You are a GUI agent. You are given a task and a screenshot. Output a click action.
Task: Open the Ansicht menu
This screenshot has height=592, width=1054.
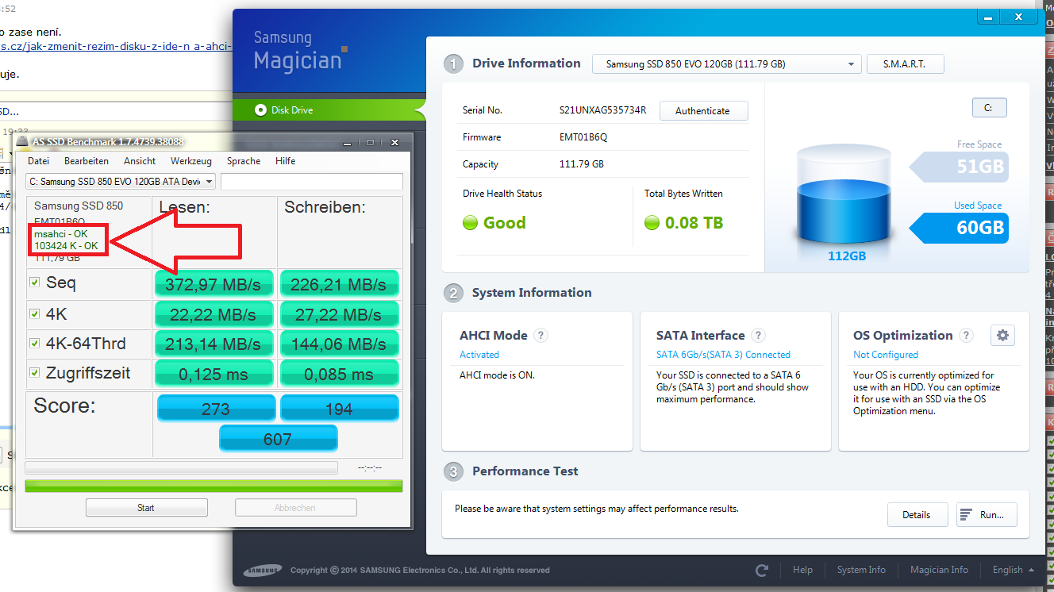(x=140, y=161)
